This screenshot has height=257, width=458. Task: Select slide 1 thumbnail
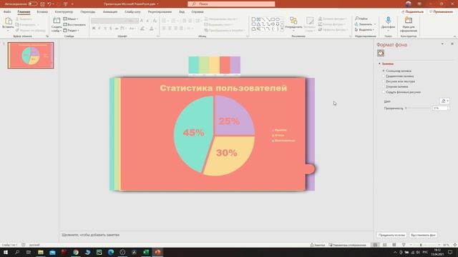click(31, 56)
